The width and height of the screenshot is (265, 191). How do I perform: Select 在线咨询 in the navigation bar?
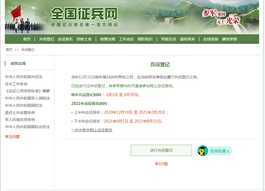point(211,39)
